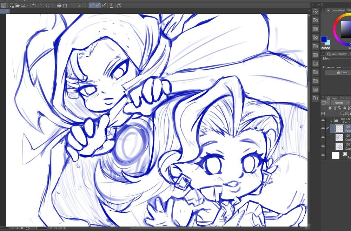Screen dimensions: 351x231
Task: Open Clip Studio launcher icon
Action: point(4,5)
